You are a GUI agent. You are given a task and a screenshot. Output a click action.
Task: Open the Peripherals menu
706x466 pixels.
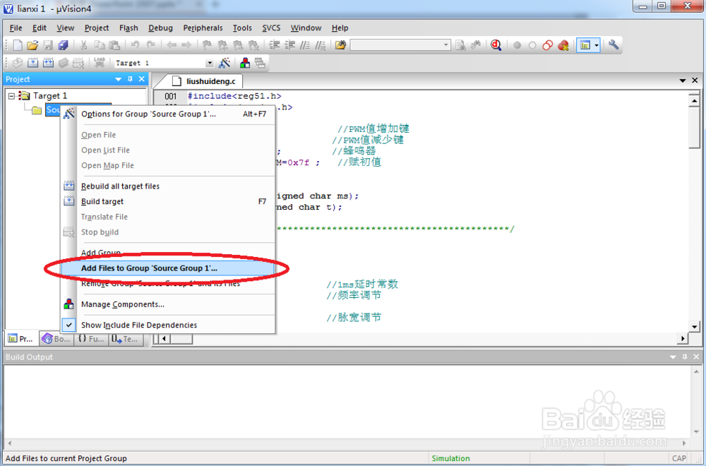(x=203, y=28)
